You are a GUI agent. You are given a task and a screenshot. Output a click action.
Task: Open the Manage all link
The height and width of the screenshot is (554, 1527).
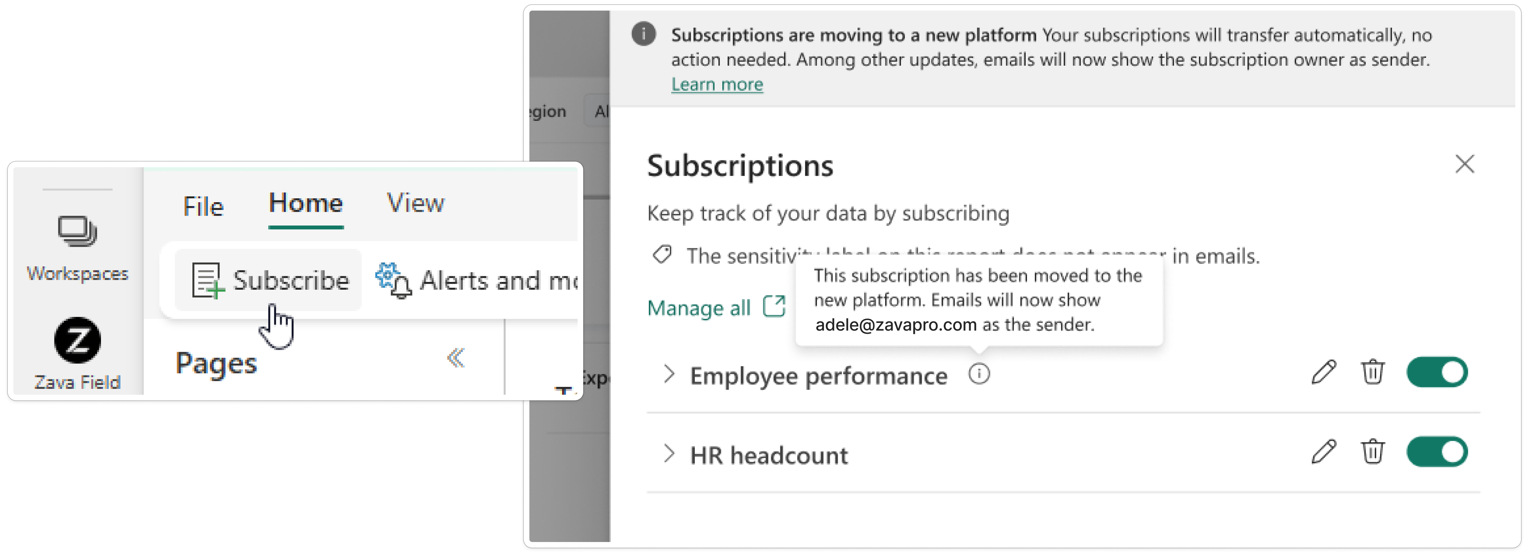698,308
